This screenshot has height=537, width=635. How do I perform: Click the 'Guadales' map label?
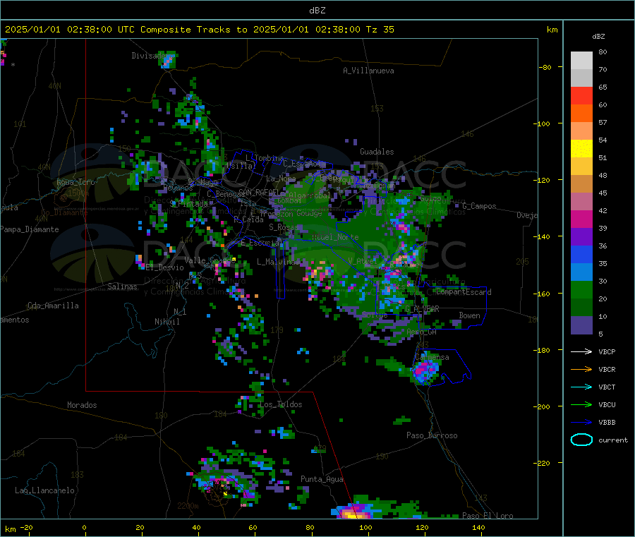click(377, 152)
